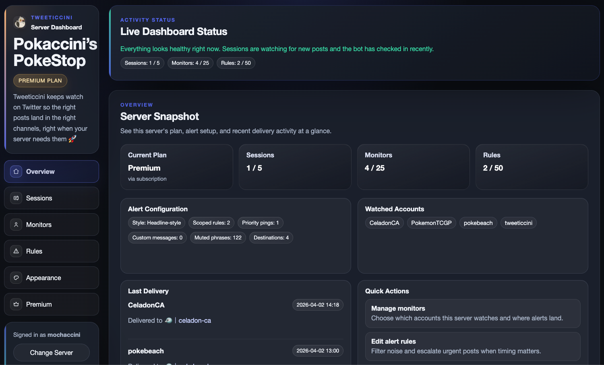This screenshot has width=604, height=365.
Task: Click the Rules warning triangle icon
Action: [16, 251]
